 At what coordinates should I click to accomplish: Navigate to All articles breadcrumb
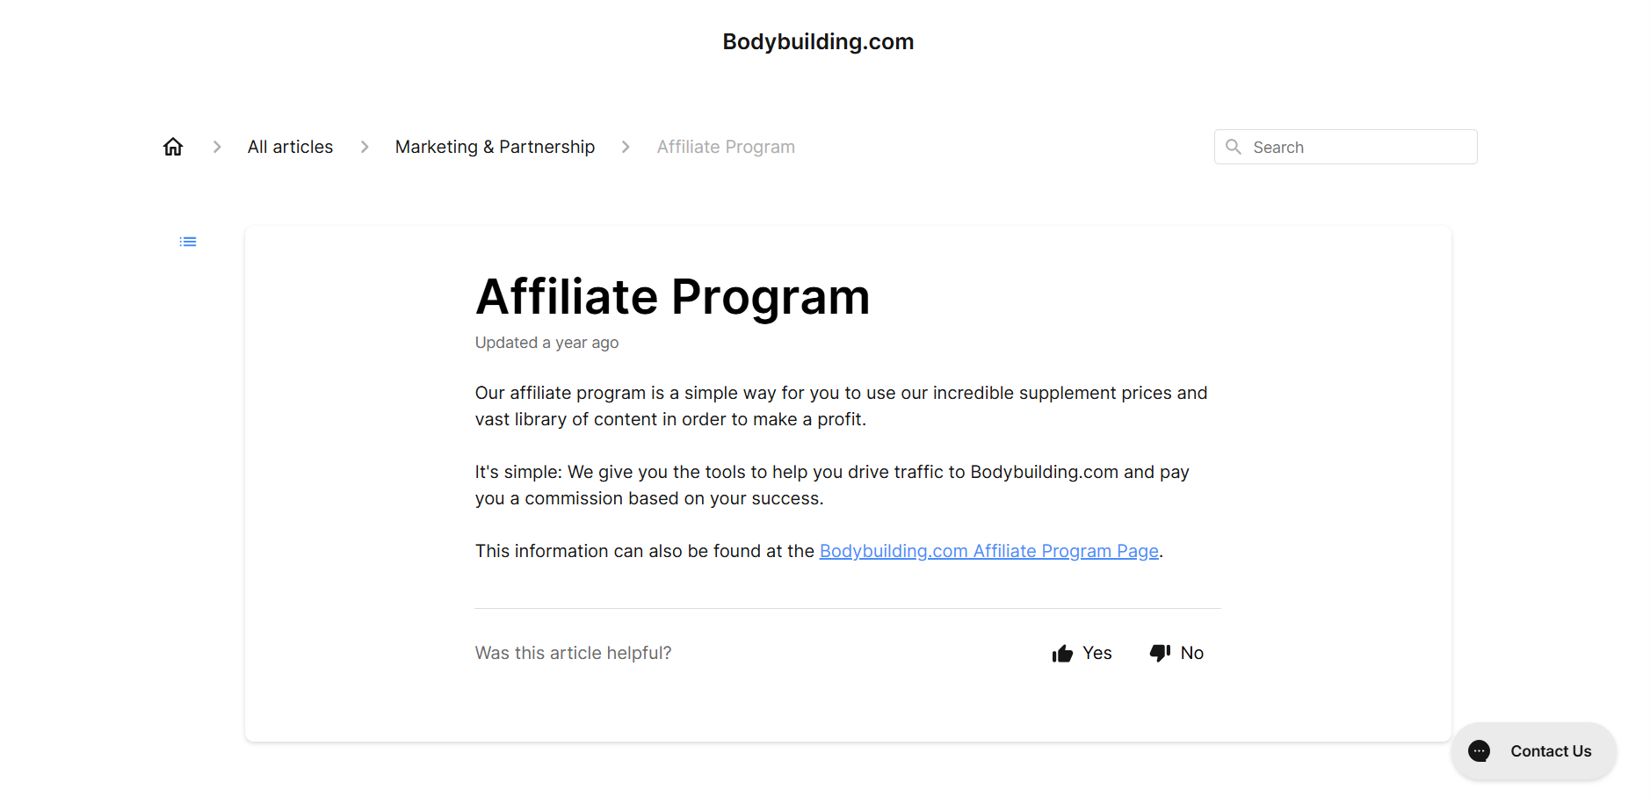click(x=290, y=146)
